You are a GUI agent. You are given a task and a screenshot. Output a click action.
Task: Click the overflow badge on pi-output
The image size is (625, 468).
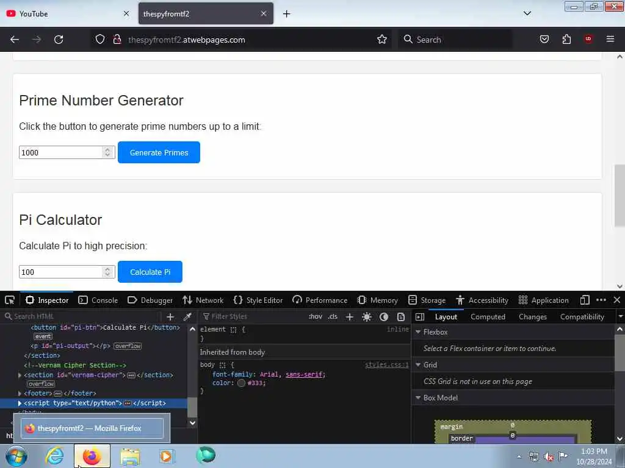point(128,346)
